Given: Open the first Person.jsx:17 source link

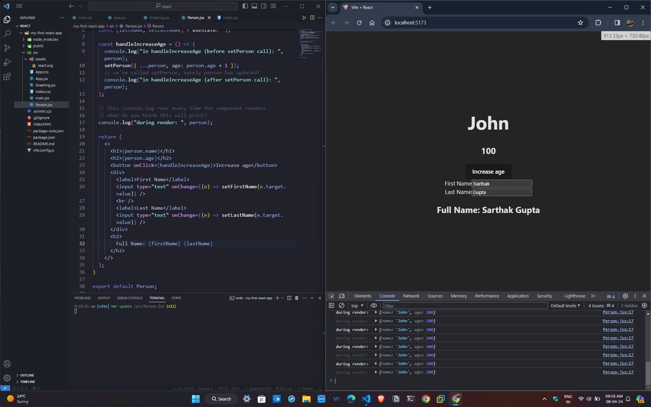Looking at the screenshot, I should (618, 313).
